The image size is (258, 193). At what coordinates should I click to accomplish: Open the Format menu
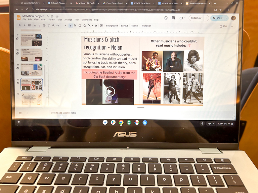(x=52, y=19)
